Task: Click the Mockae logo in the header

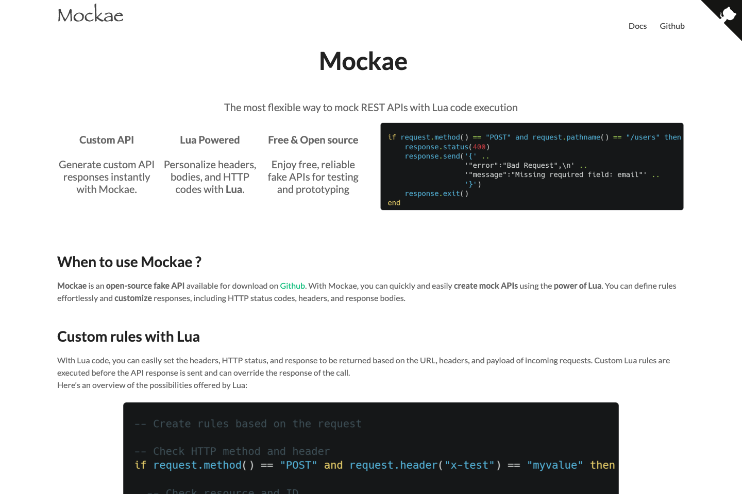Action: (x=90, y=14)
